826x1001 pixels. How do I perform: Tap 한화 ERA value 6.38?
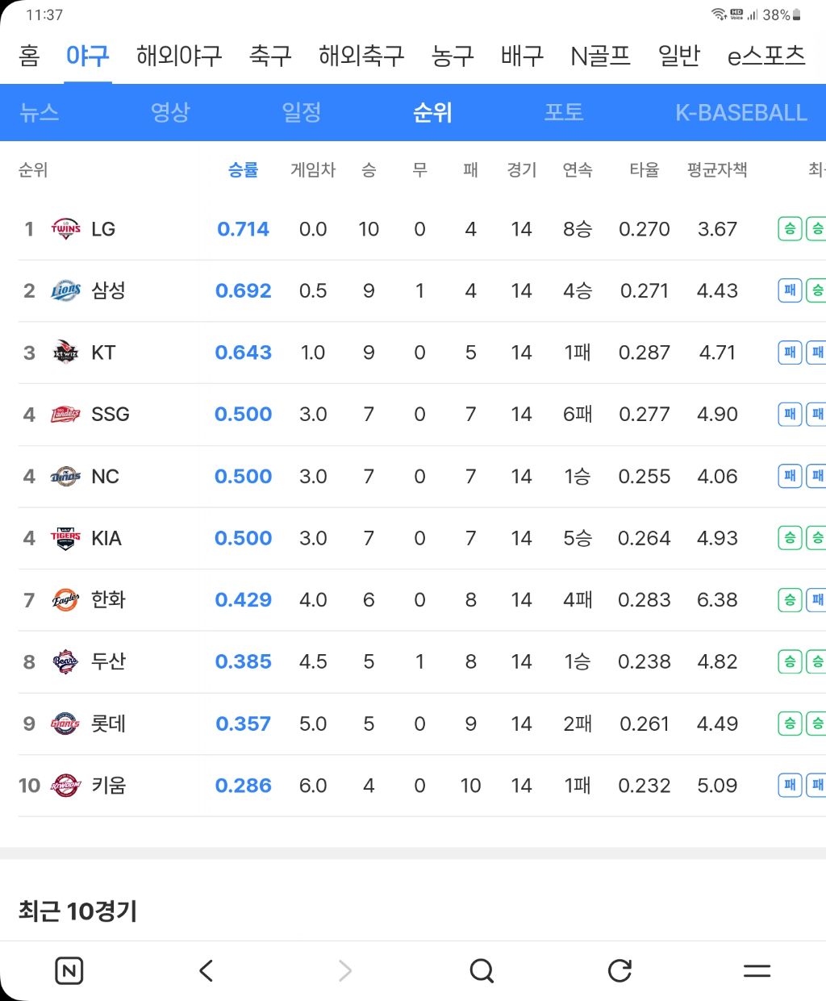717,600
